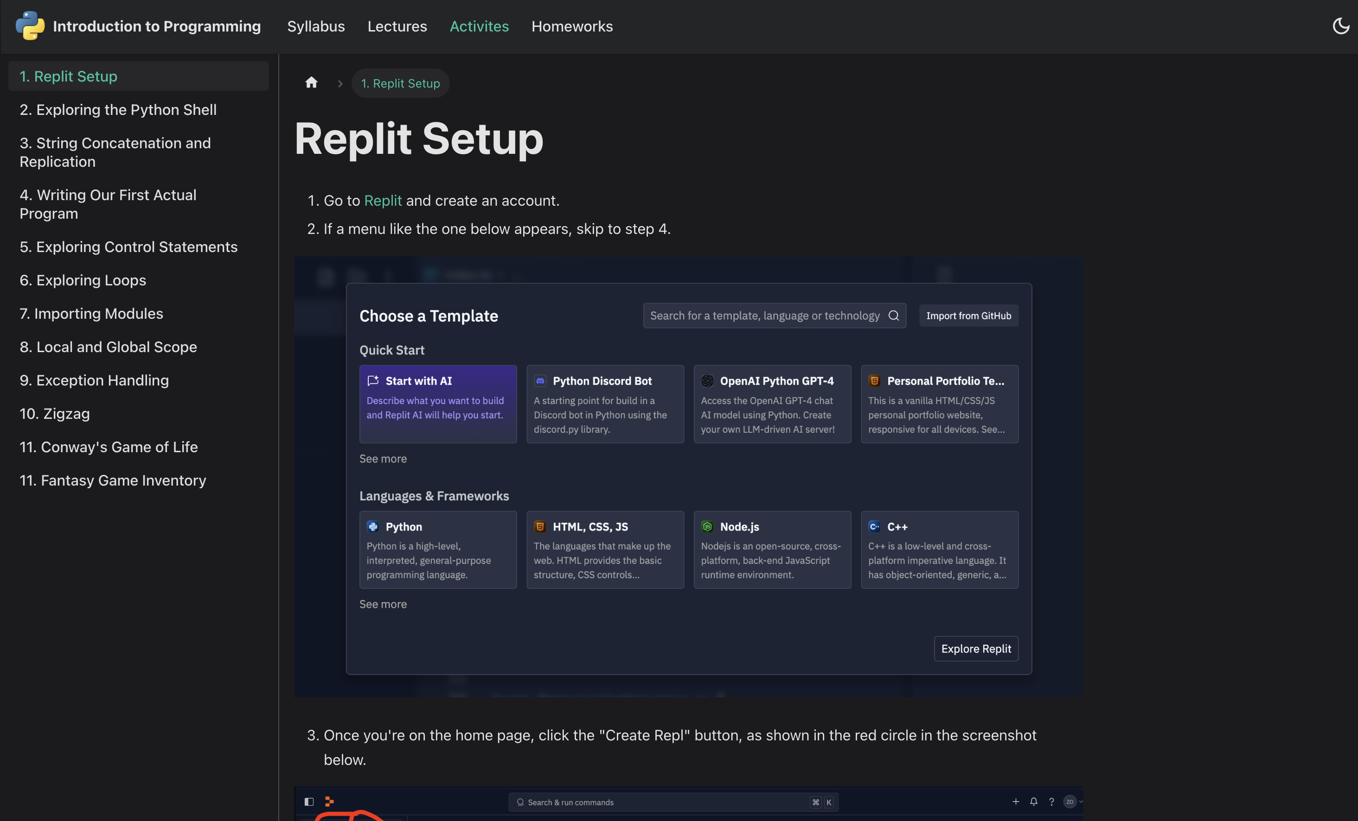
Task: Open the Syllabus nav item
Action: 316,26
